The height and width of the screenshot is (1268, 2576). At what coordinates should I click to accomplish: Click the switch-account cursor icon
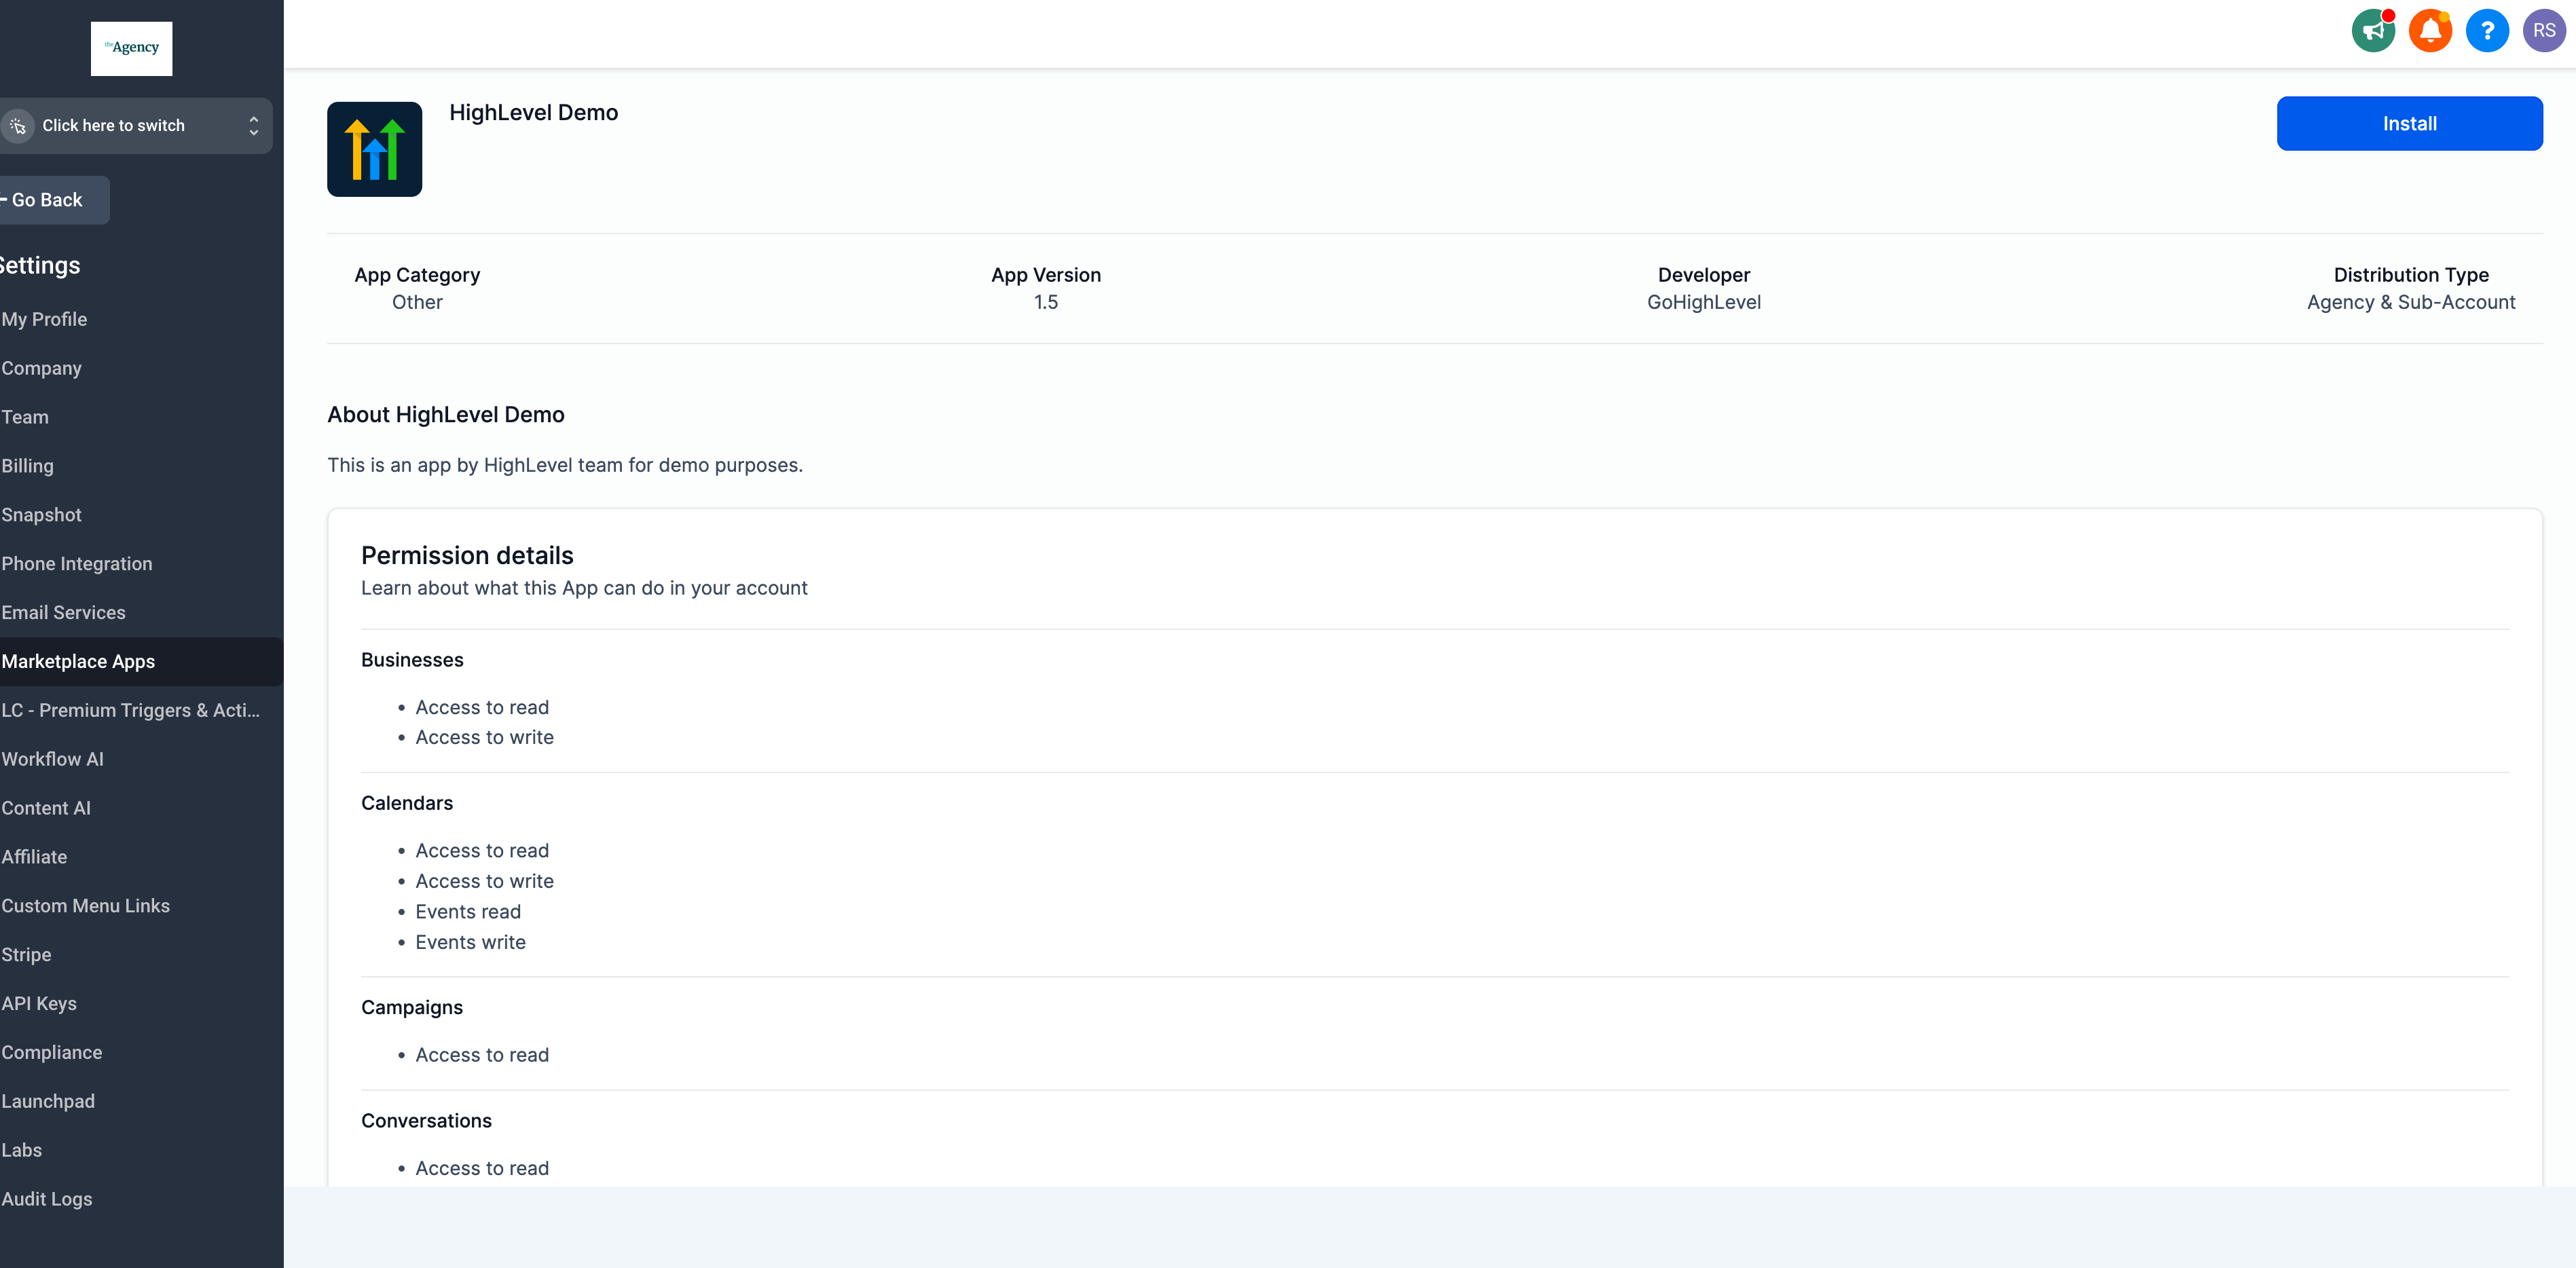tap(18, 126)
